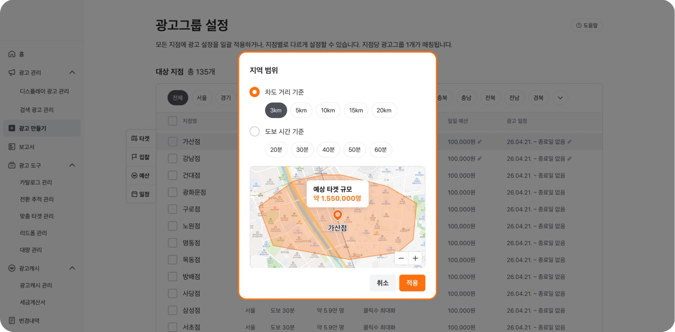Select 도보 시간 기준 radio option
The height and width of the screenshot is (332, 675).
tap(255, 131)
